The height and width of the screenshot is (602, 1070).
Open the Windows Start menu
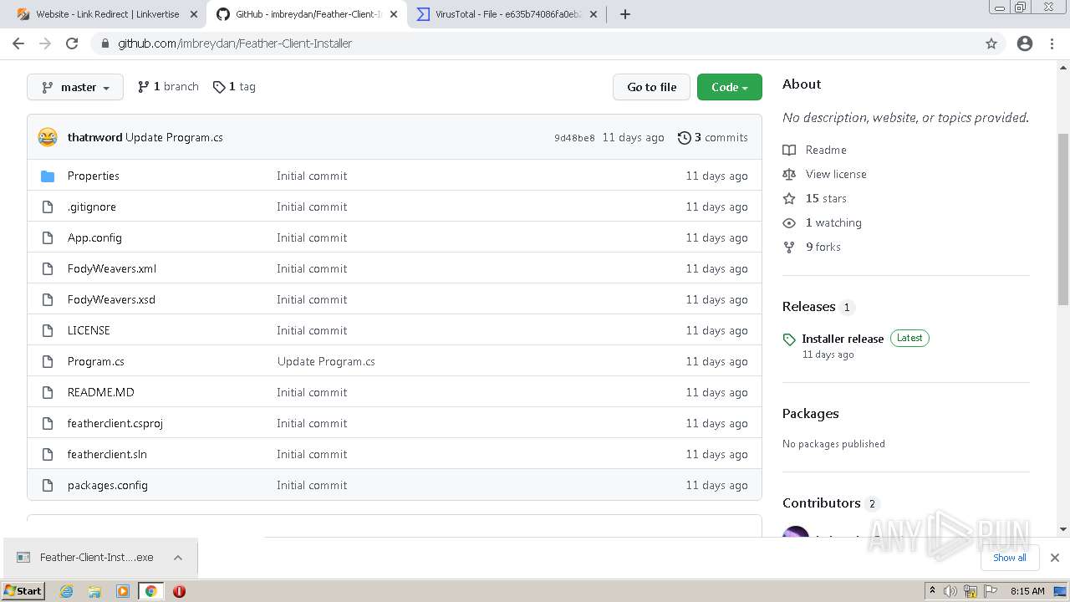23,591
